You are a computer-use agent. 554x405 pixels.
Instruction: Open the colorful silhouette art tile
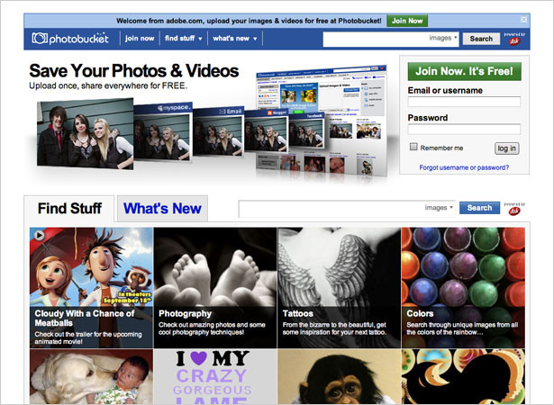(463, 377)
